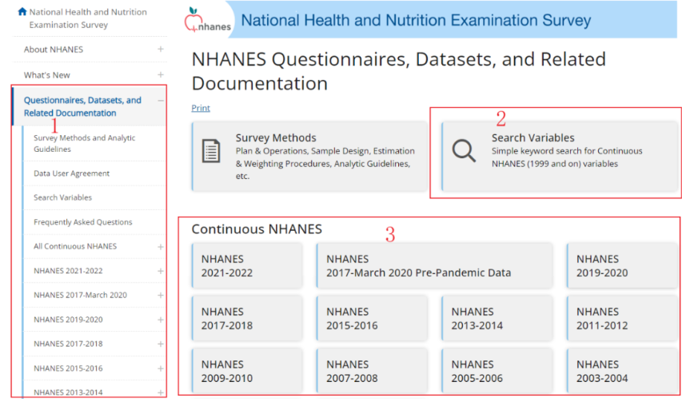
Task: Expand NHANES 2019-2020 sidebar item
Action: tap(161, 320)
